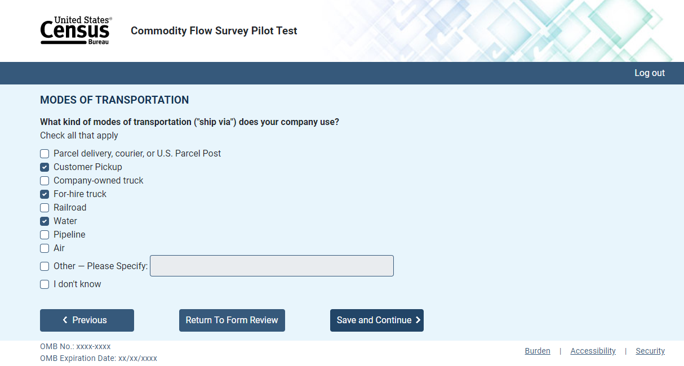This screenshot has height=366, width=684.
Task: Check Parcel delivery, courier, or U.S. Parcel Post
Action: click(x=45, y=154)
